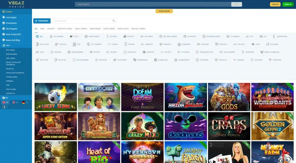Click the SIGN UP button
The image size is (296, 163).
click(288, 4)
